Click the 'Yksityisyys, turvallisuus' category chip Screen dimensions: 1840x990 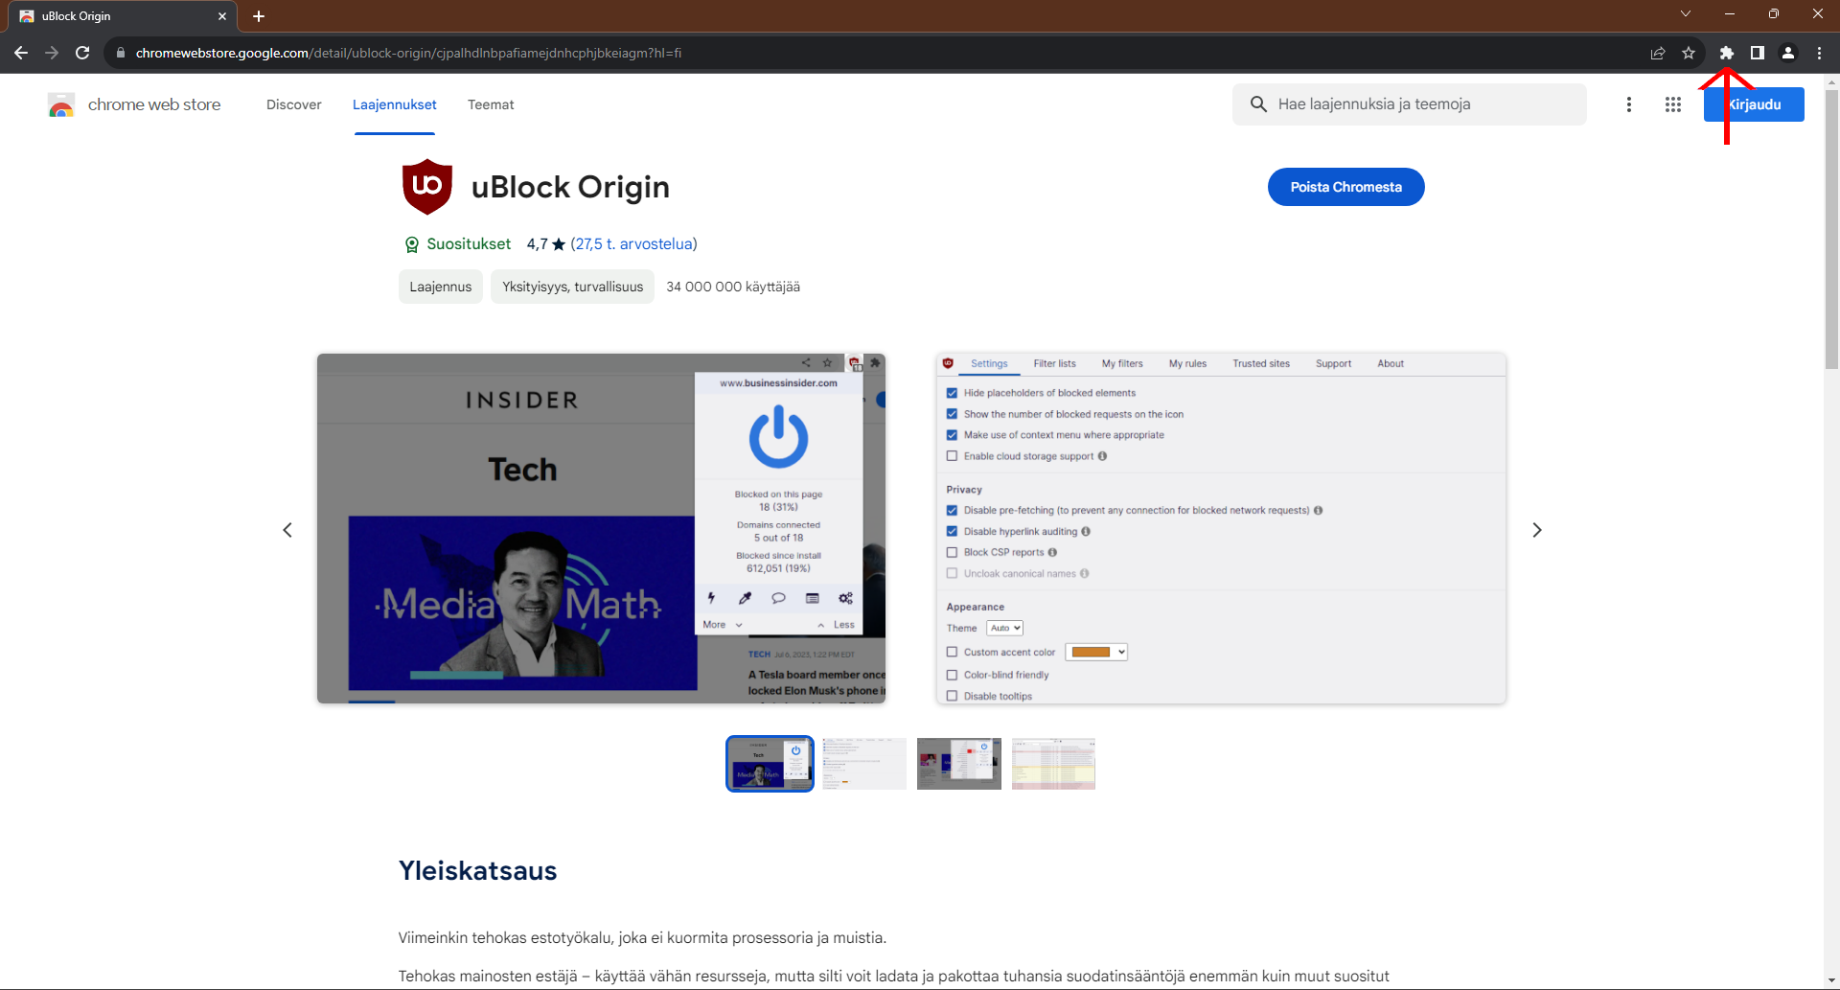pyautogui.click(x=573, y=287)
